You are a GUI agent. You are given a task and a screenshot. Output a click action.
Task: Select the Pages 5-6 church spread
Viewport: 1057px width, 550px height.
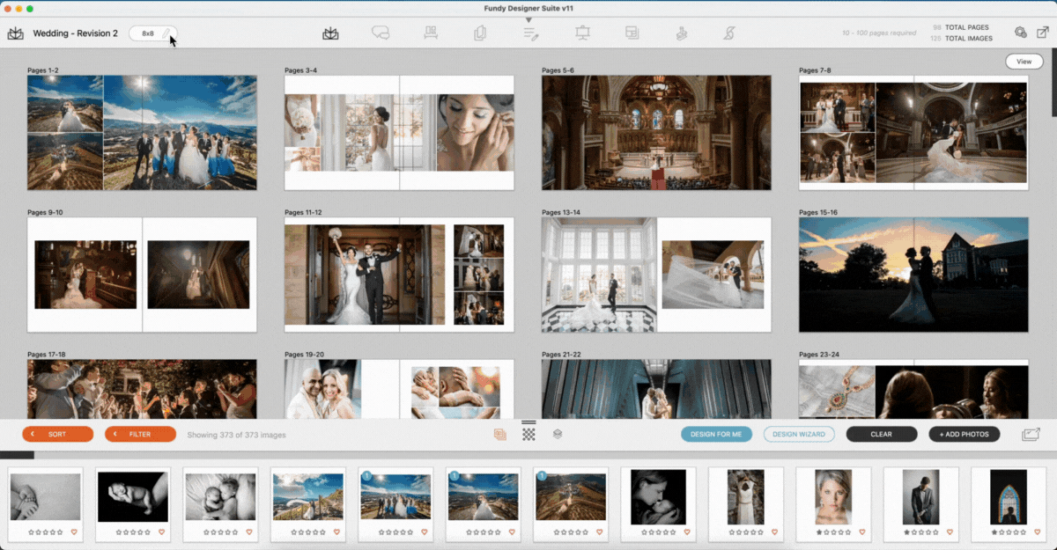pos(656,133)
